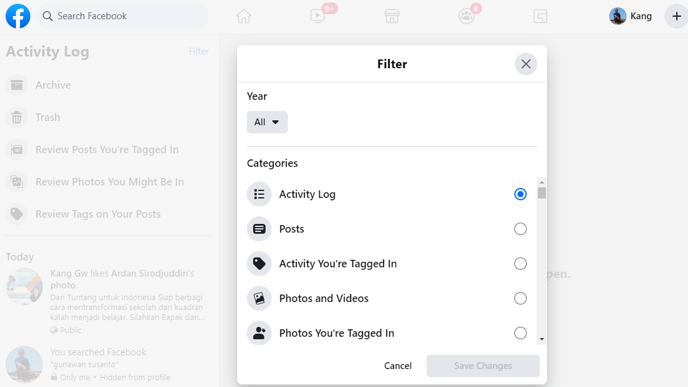Click the Cancel button

click(398, 366)
